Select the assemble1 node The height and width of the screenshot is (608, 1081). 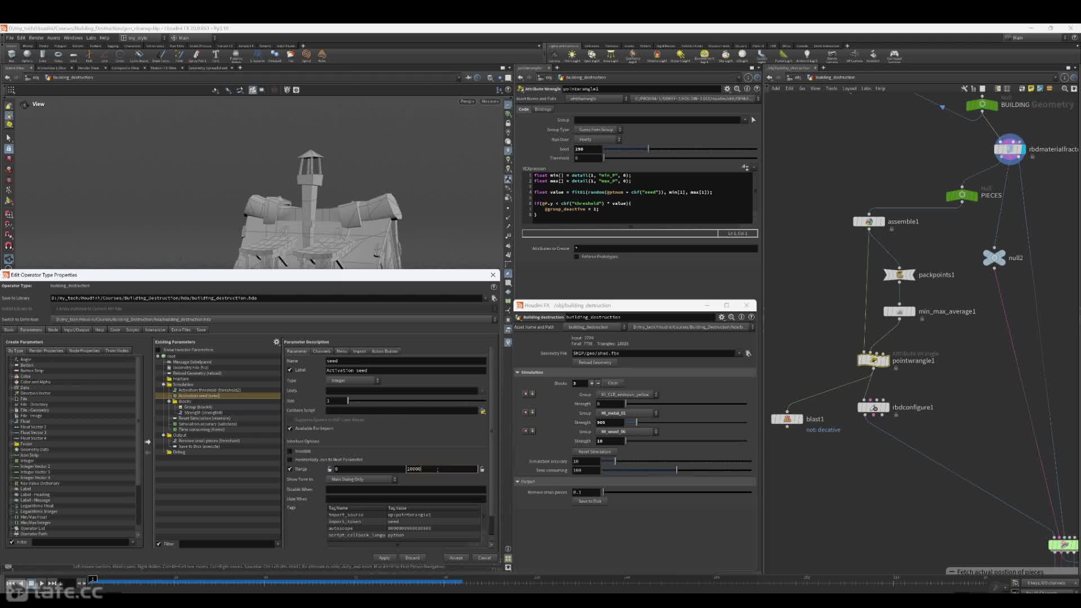tap(869, 222)
